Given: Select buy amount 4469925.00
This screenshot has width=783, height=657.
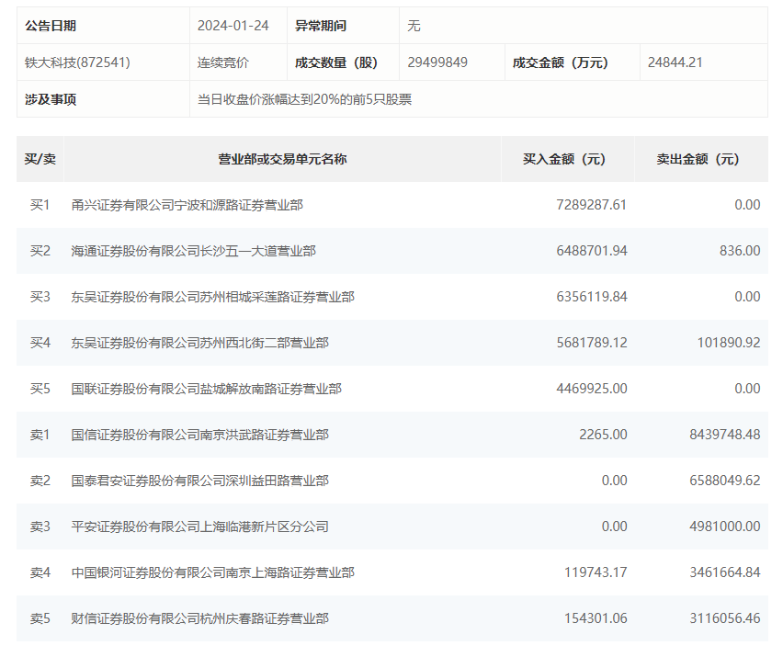Looking at the screenshot, I should (x=592, y=389).
